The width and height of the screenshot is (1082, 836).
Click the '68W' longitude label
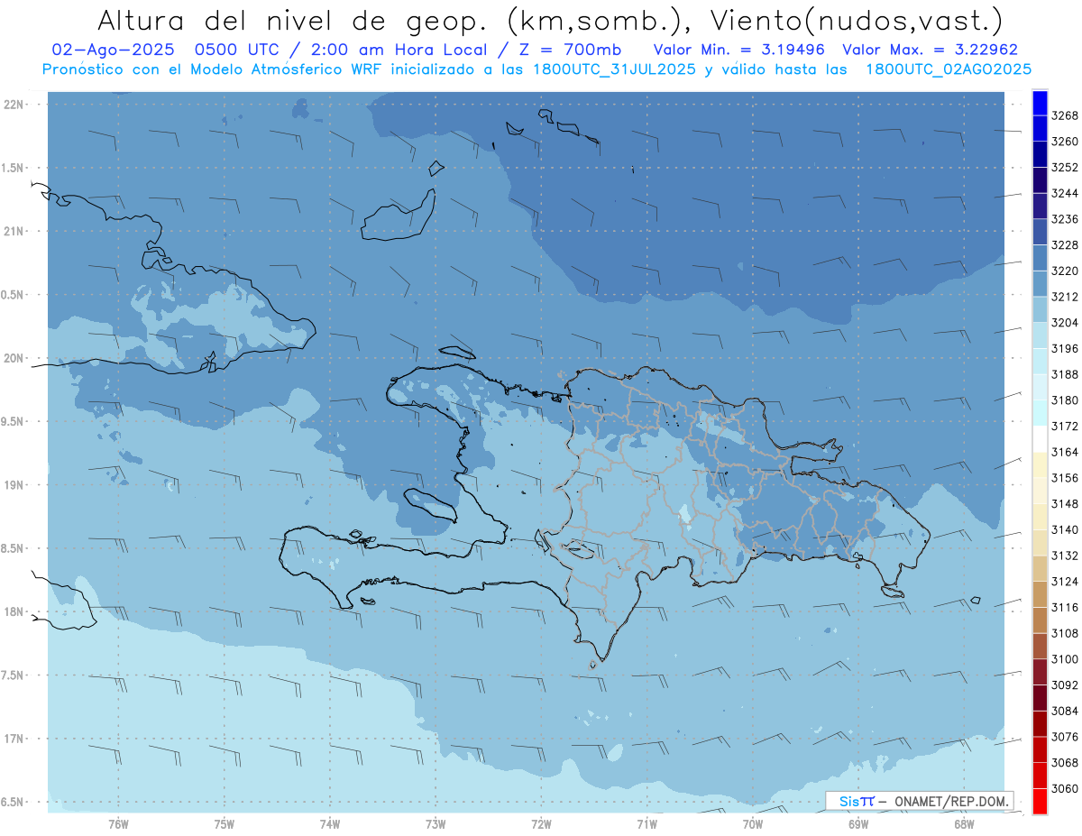(964, 824)
